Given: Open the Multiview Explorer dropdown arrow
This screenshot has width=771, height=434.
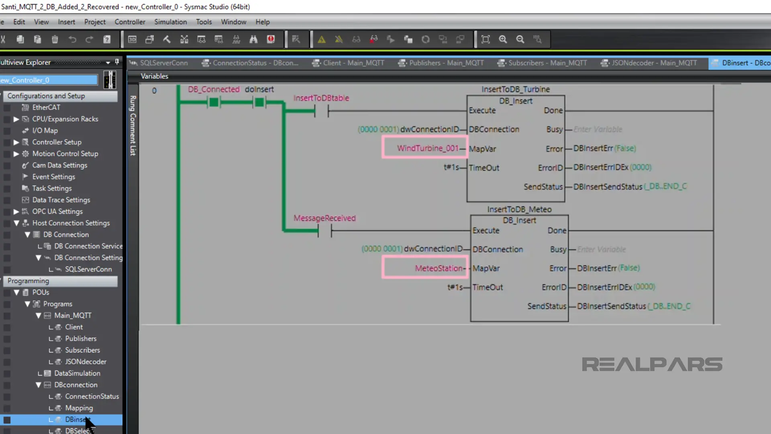Looking at the screenshot, I should point(108,63).
